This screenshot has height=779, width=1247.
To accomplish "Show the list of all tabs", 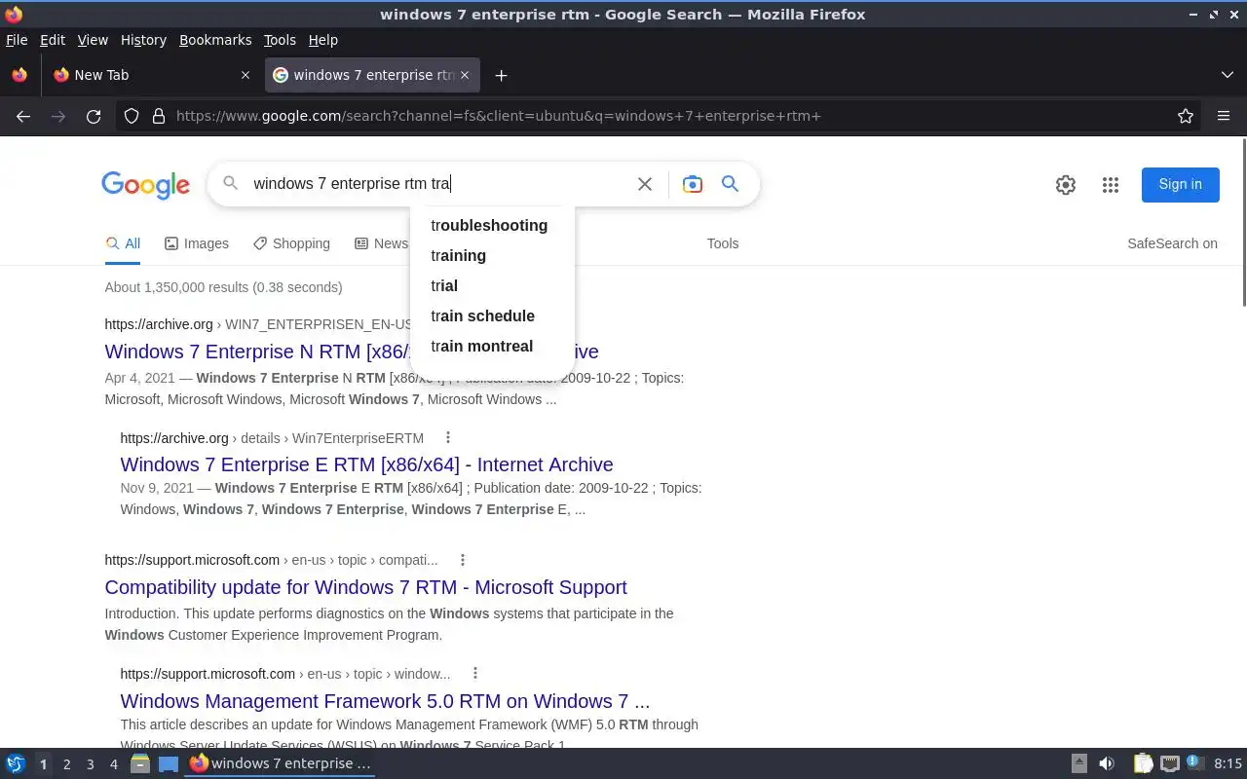I will (x=1228, y=75).
